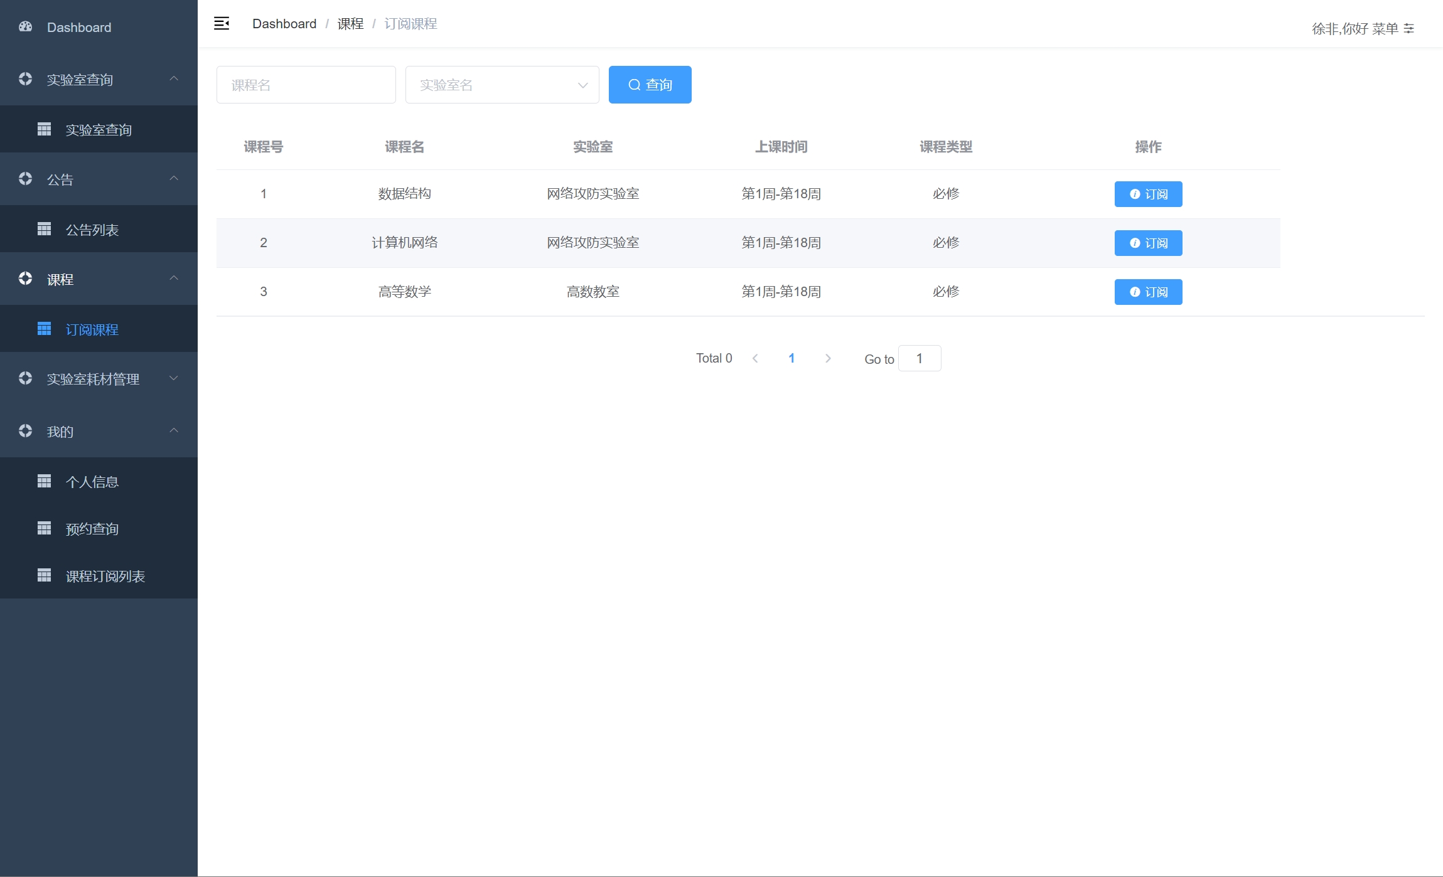Click 课程 in the breadcrumb
Screen dimensions: 1443x877
[x=350, y=24]
